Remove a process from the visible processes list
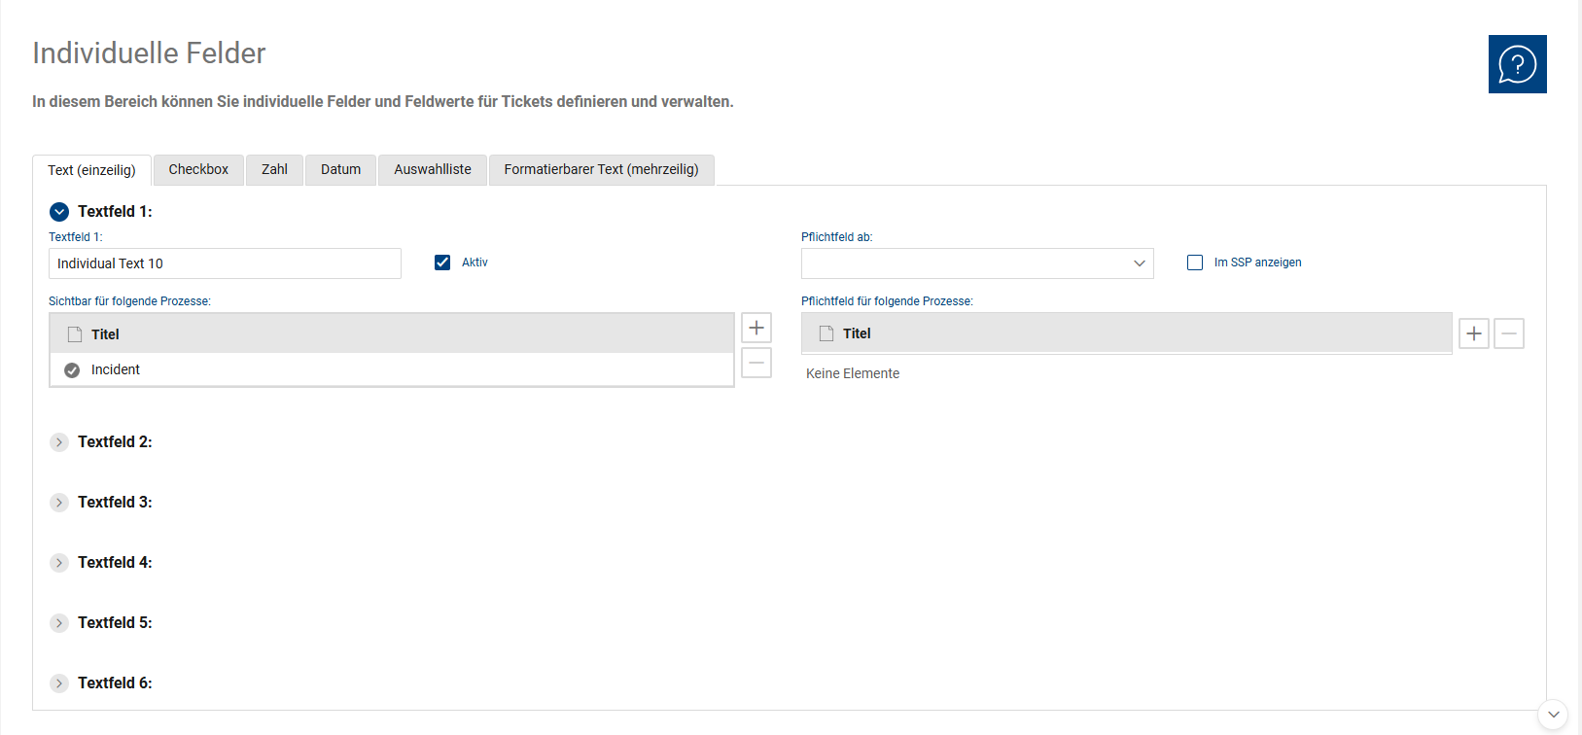Viewport: 1582px width, 735px height. click(756, 363)
